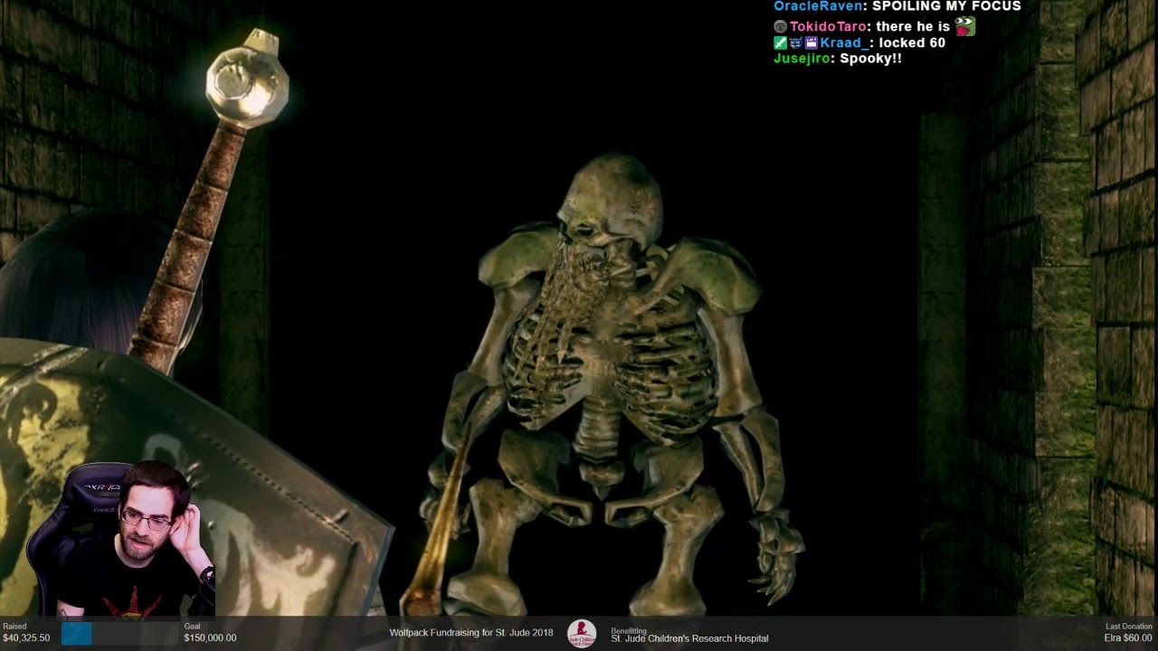The image size is (1158, 651).
Task: Click the frog emote in TokidoTaro's message
Action: coord(964,26)
